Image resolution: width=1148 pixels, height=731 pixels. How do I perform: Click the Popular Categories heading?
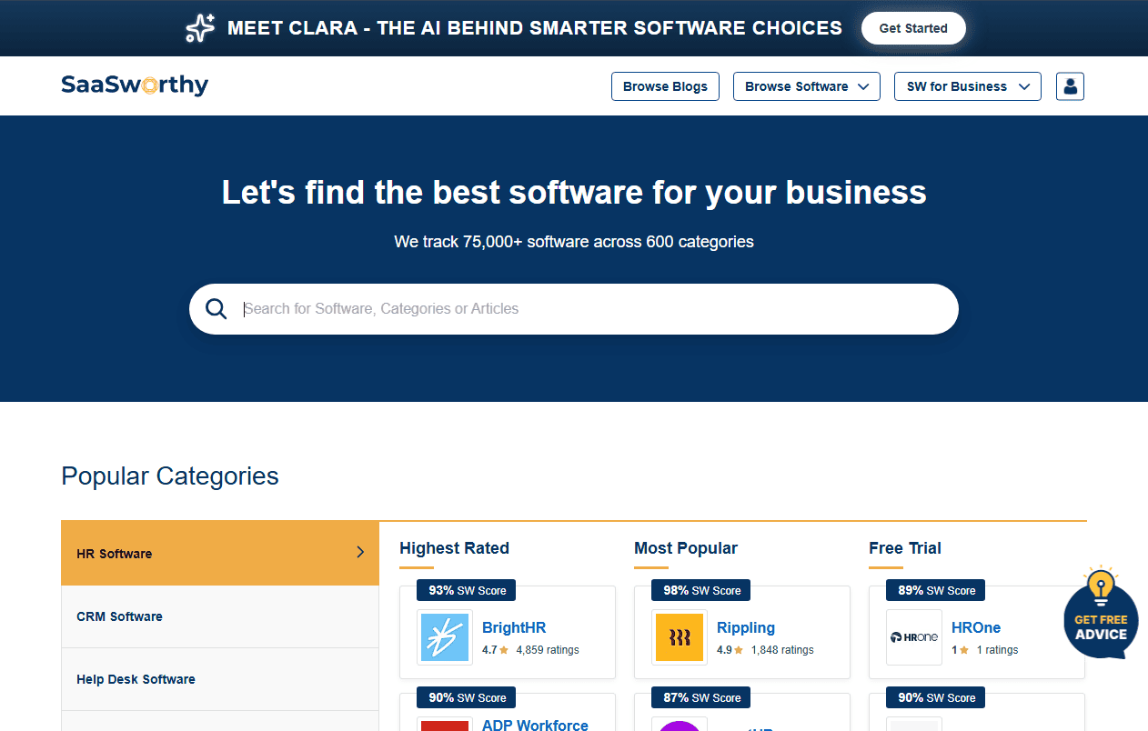pyautogui.click(x=170, y=476)
